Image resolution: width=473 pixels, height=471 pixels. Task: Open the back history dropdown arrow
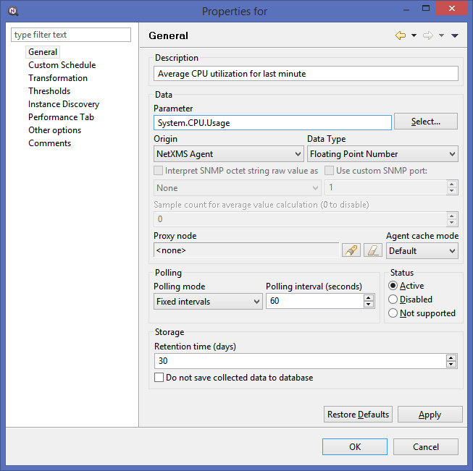pyautogui.click(x=414, y=35)
